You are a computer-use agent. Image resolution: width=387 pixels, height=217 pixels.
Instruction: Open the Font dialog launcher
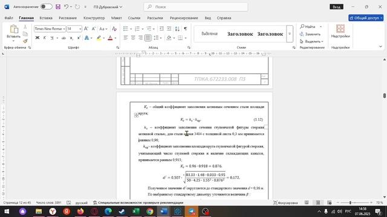point(118,48)
